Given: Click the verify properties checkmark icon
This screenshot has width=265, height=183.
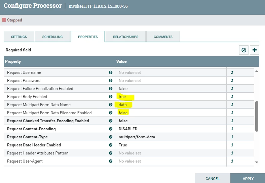Looking at the screenshot, I should click(x=244, y=50).
